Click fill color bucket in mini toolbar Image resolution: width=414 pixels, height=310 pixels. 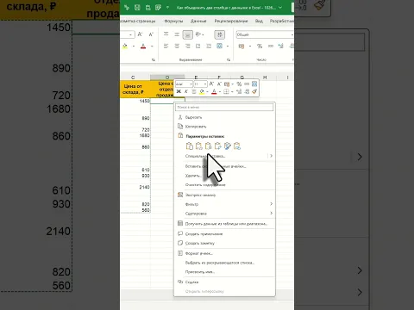202,91
